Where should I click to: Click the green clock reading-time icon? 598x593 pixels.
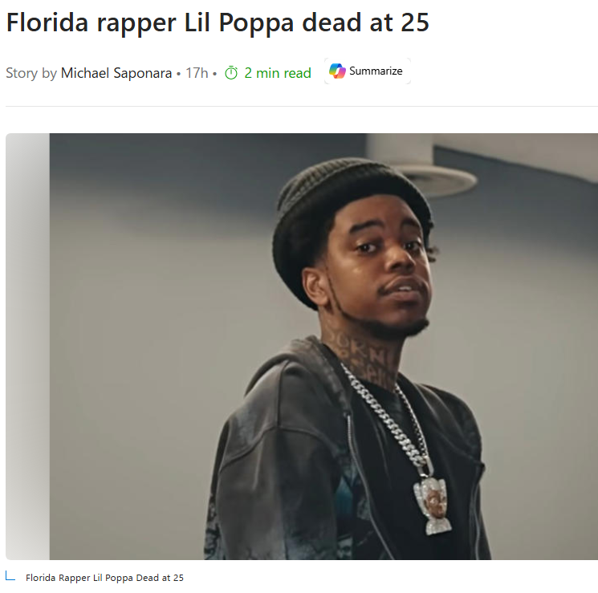click(x=231, y=73)
